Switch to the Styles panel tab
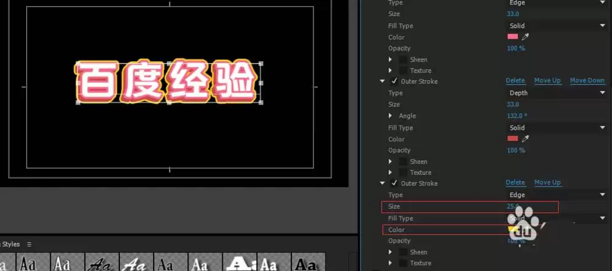612x271 pixels. coord(11,244)
